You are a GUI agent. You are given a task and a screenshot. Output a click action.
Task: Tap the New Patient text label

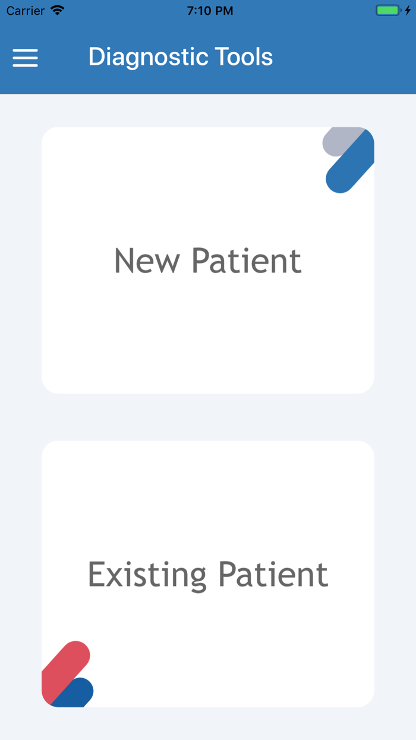pos(208,261)
